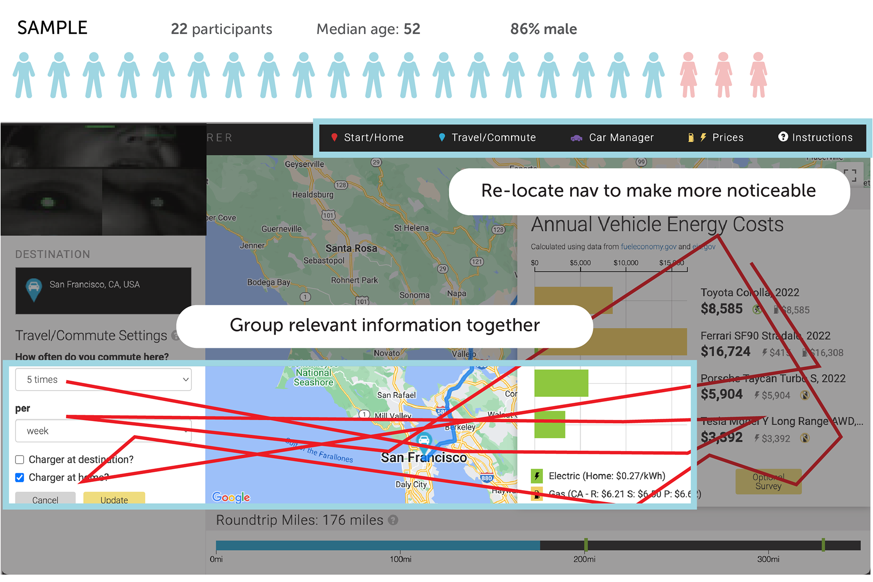Click the fuel pump and bolt icon beside Prices

tap(697, 137)
